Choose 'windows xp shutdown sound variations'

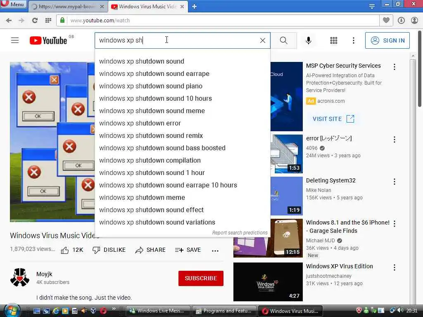coord(182,222)
